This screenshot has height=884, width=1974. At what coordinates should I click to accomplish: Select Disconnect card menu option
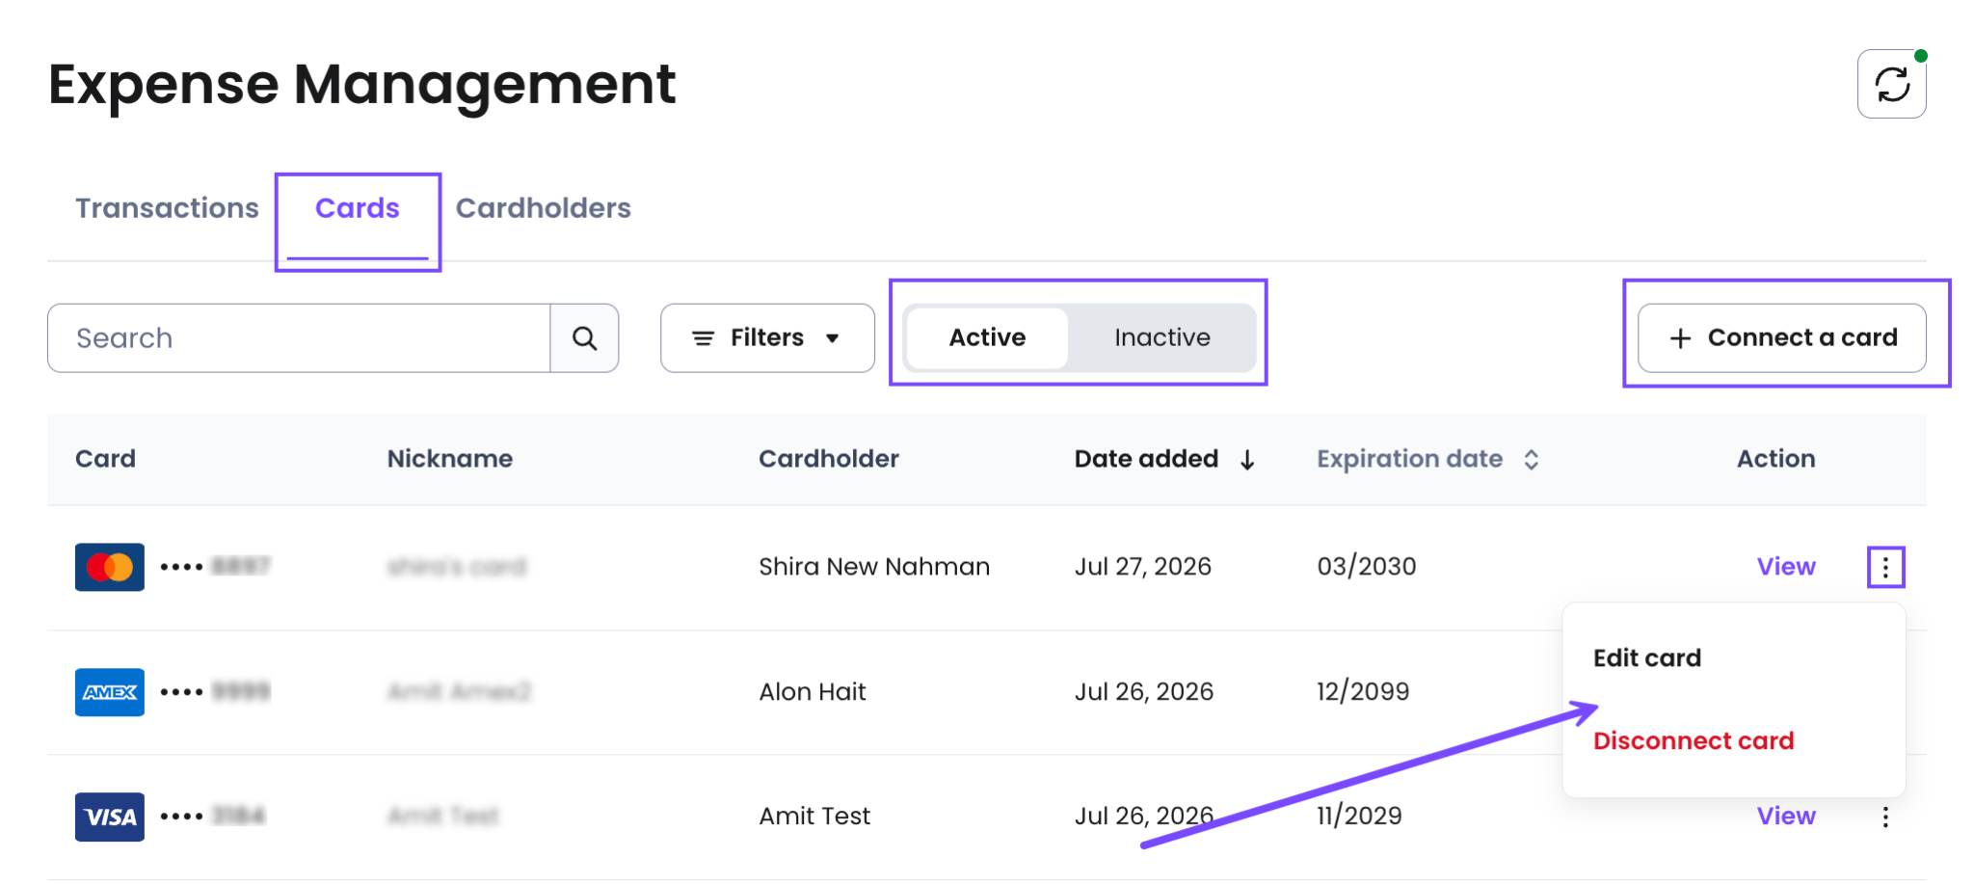click(1694, 740)
